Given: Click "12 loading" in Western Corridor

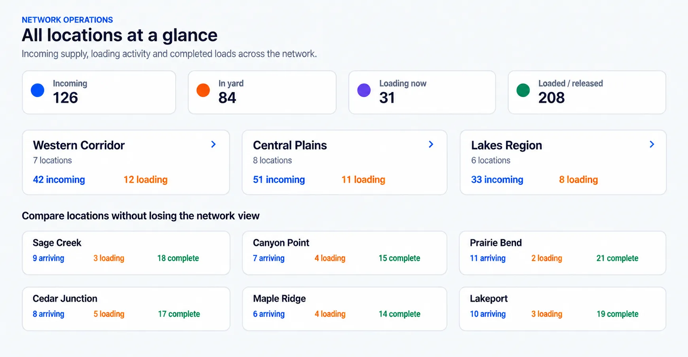Looking at the screenshot, I should pyautogui.click(x=146, y=180).
